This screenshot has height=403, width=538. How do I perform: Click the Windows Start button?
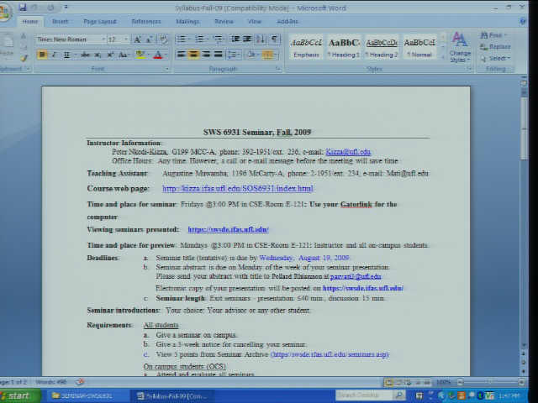(19, 395)
